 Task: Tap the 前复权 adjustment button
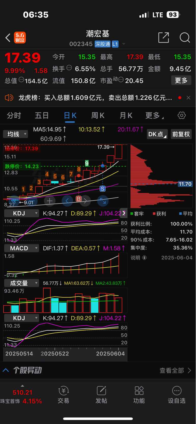[x=181, y=134]
